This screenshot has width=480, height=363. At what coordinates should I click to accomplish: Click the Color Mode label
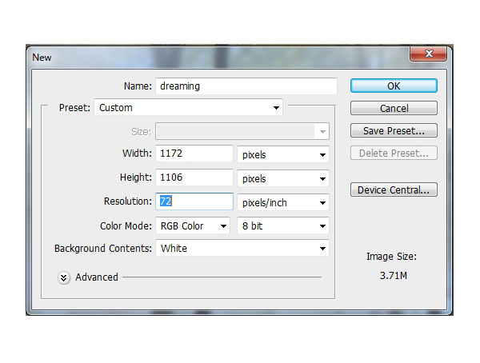(126, 226)
